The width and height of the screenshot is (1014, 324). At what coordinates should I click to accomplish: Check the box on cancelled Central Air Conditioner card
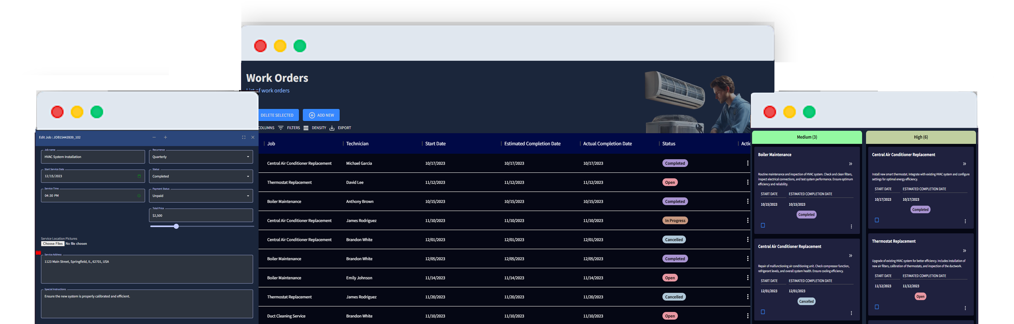(763, 312)
